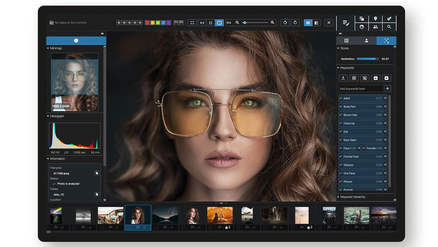The width and height of the screenshot is (438, 247).
Task: Collapse the Score section
Action: pyautogui.click(x=338, y=48)
